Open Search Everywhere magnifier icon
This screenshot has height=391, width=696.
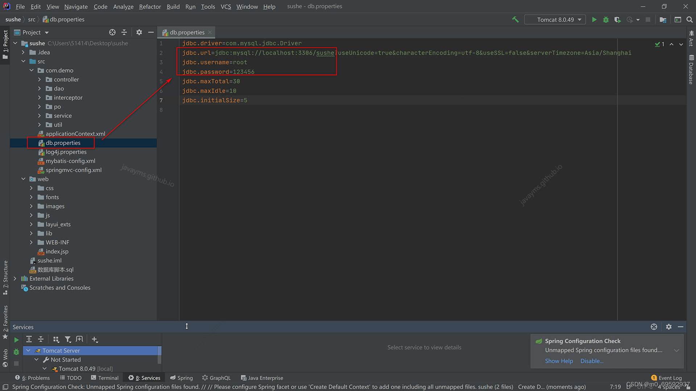[689, 20]
